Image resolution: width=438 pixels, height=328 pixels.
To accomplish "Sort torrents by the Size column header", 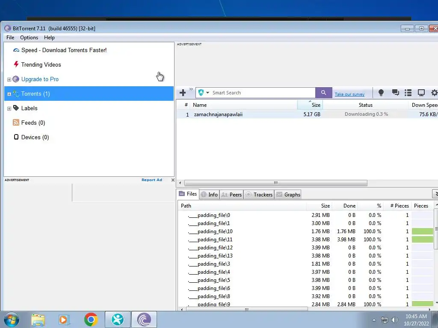I will pos(310,105).
